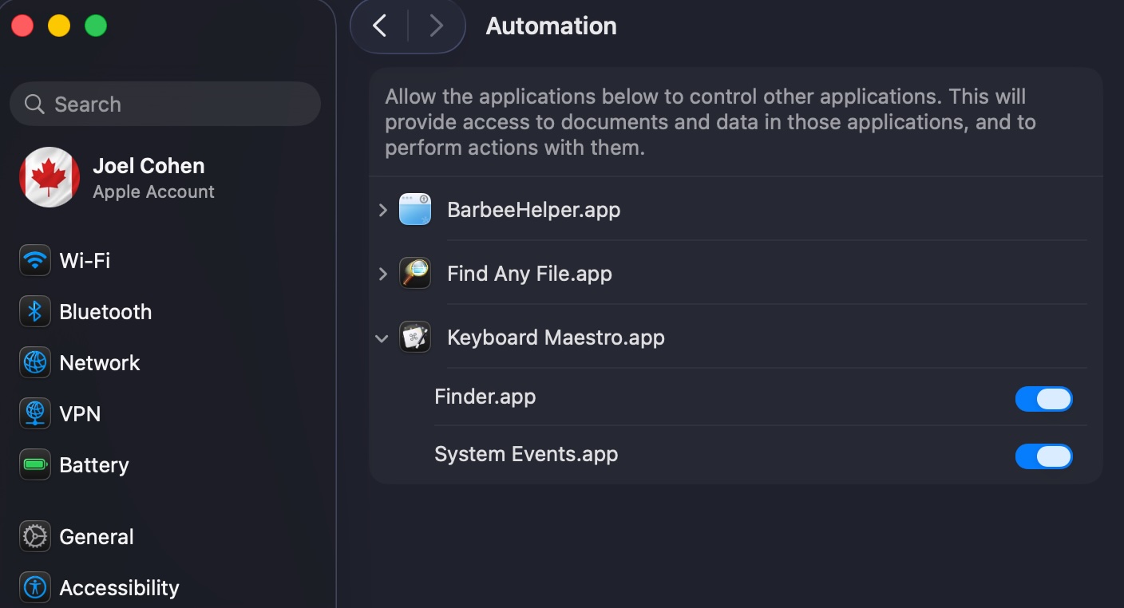Disable Finder.app toggle for Keyboard Maestro
This screenshot has height=608, width=1124.
pyautogui.click(x=1043, y=399)
